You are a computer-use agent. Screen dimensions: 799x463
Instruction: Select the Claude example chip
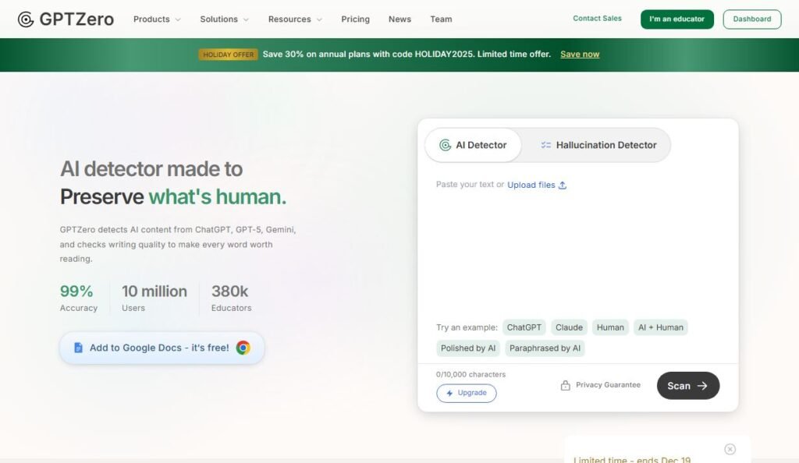point(569,327)
